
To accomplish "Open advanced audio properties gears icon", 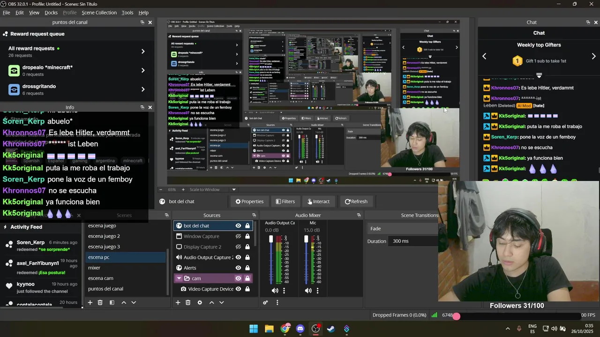I will [265, 302].
